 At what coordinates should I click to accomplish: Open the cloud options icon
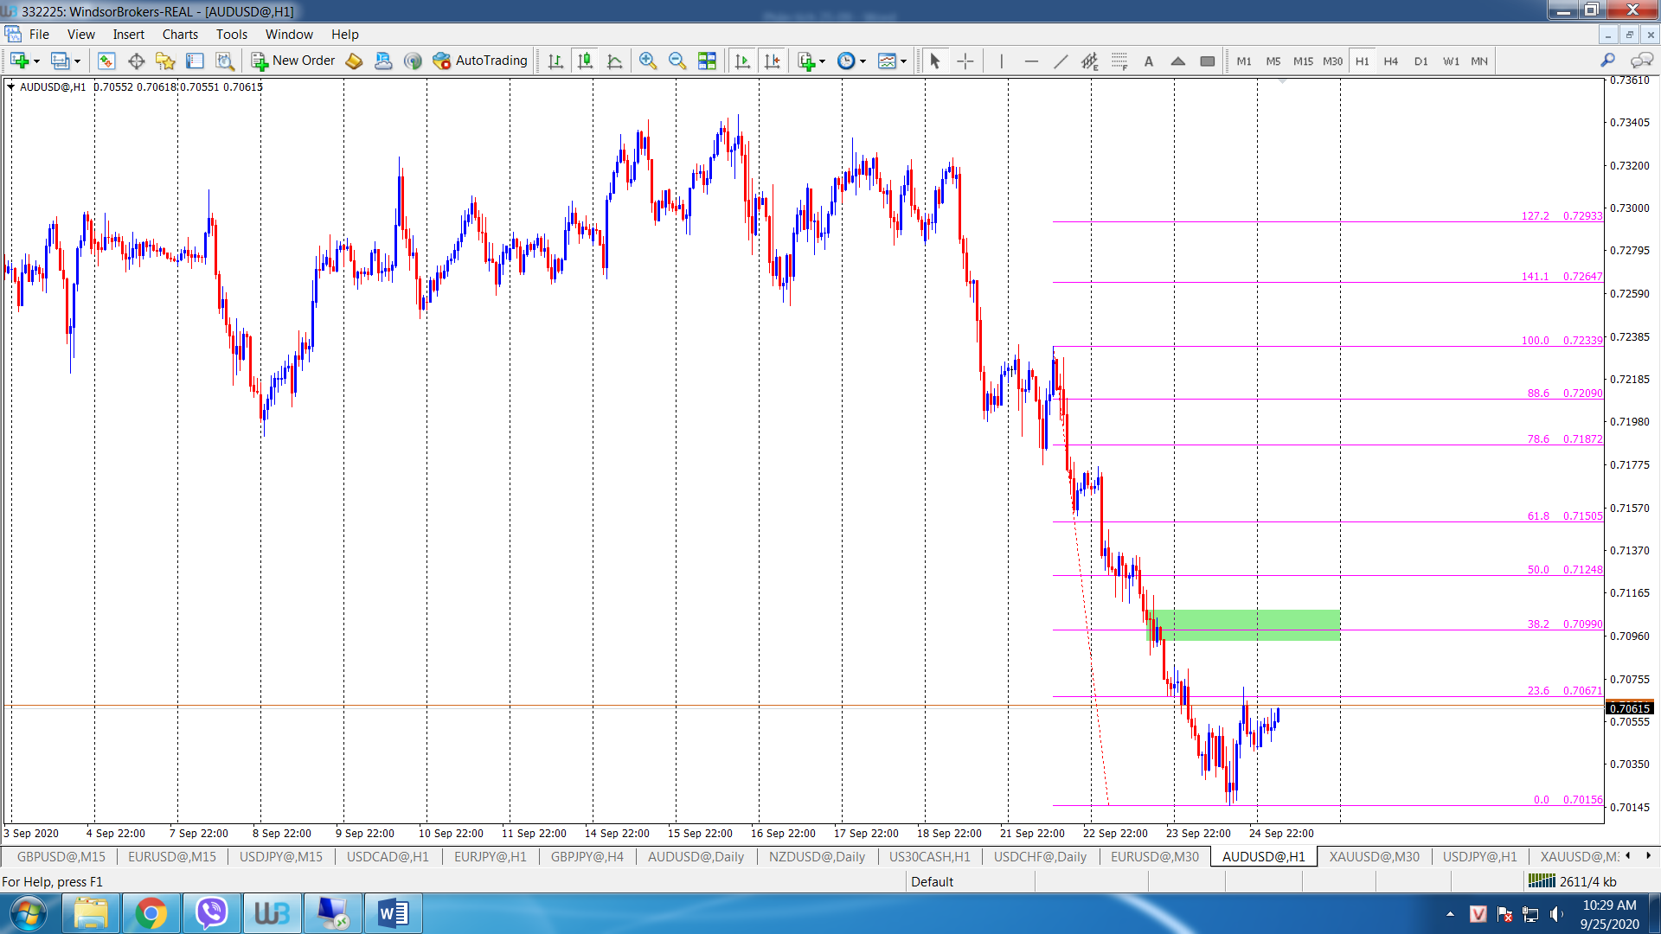click(383, 61)
